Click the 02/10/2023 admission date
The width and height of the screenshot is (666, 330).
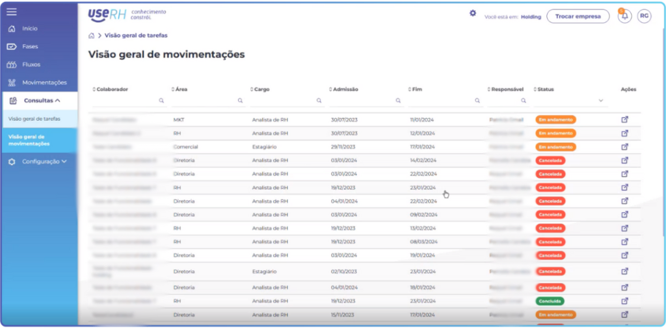344,272
